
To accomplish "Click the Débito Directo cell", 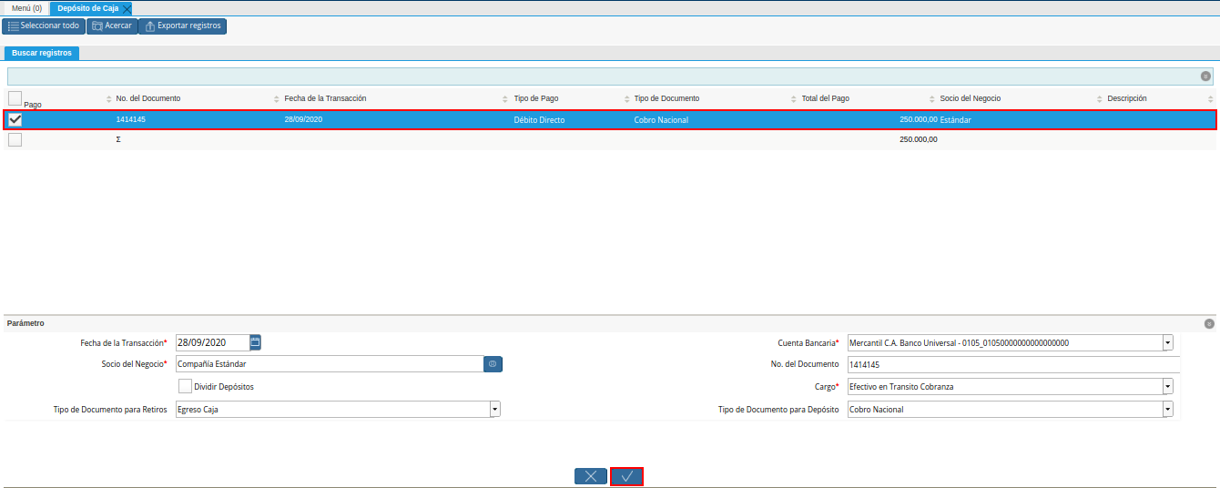I will coord(539,119).
